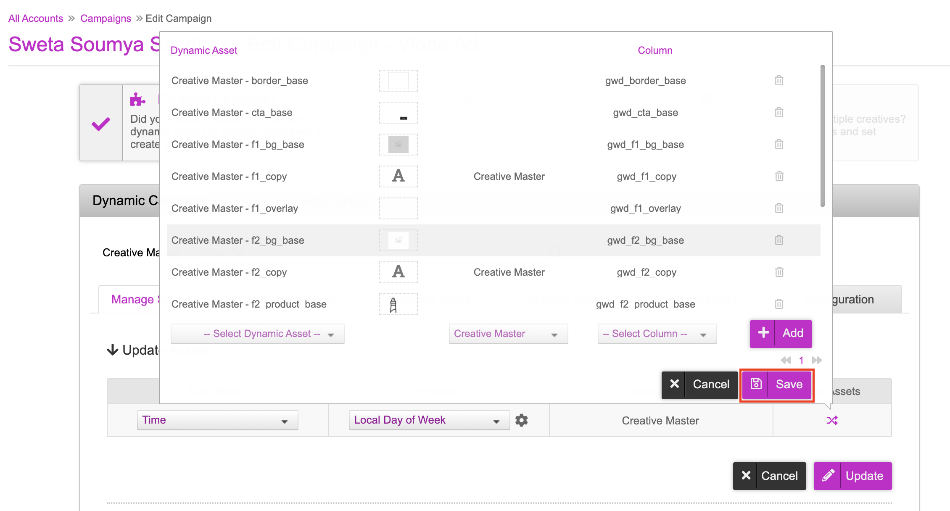The width and height of the screenshot is (950, 511).
Task: Open the Select Dynamic Asset dropdown
Action: click(257, 334)
